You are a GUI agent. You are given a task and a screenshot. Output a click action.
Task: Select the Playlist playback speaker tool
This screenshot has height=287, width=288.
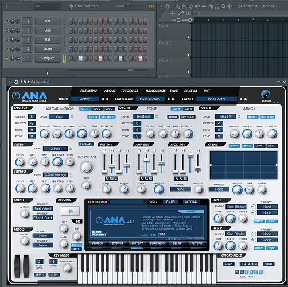[x=230, y=6]
